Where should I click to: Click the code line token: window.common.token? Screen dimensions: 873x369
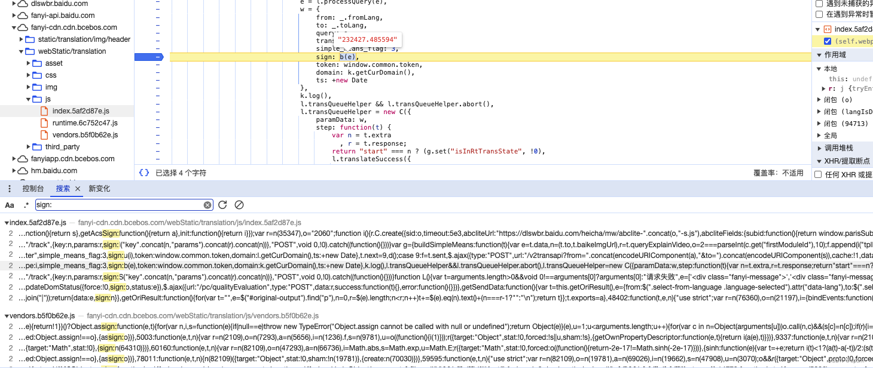pyautogui.click(x=370, y=64)
